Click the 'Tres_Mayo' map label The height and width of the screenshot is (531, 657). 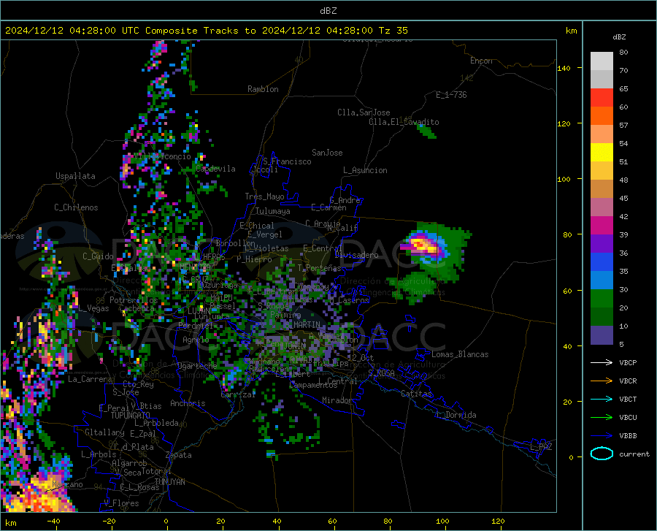(264, 196)
